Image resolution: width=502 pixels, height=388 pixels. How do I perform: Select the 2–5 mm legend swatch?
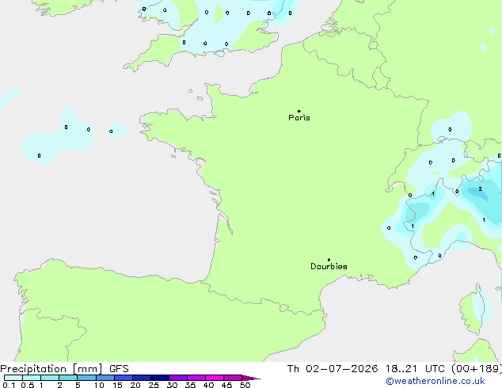[68, 378]
